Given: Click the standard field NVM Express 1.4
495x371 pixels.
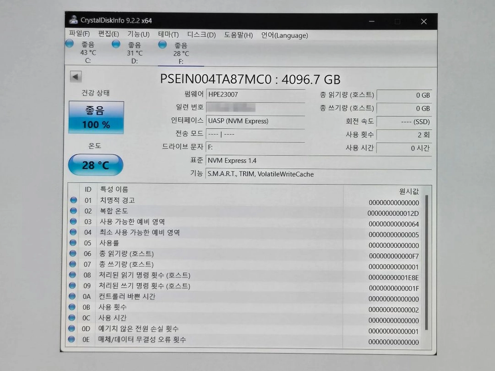Looking at the screenshot, I should tap(318, 161).
